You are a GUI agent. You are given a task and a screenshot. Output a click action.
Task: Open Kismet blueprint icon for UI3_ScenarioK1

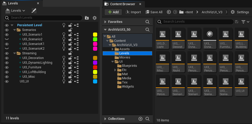(x=76, y=44)
